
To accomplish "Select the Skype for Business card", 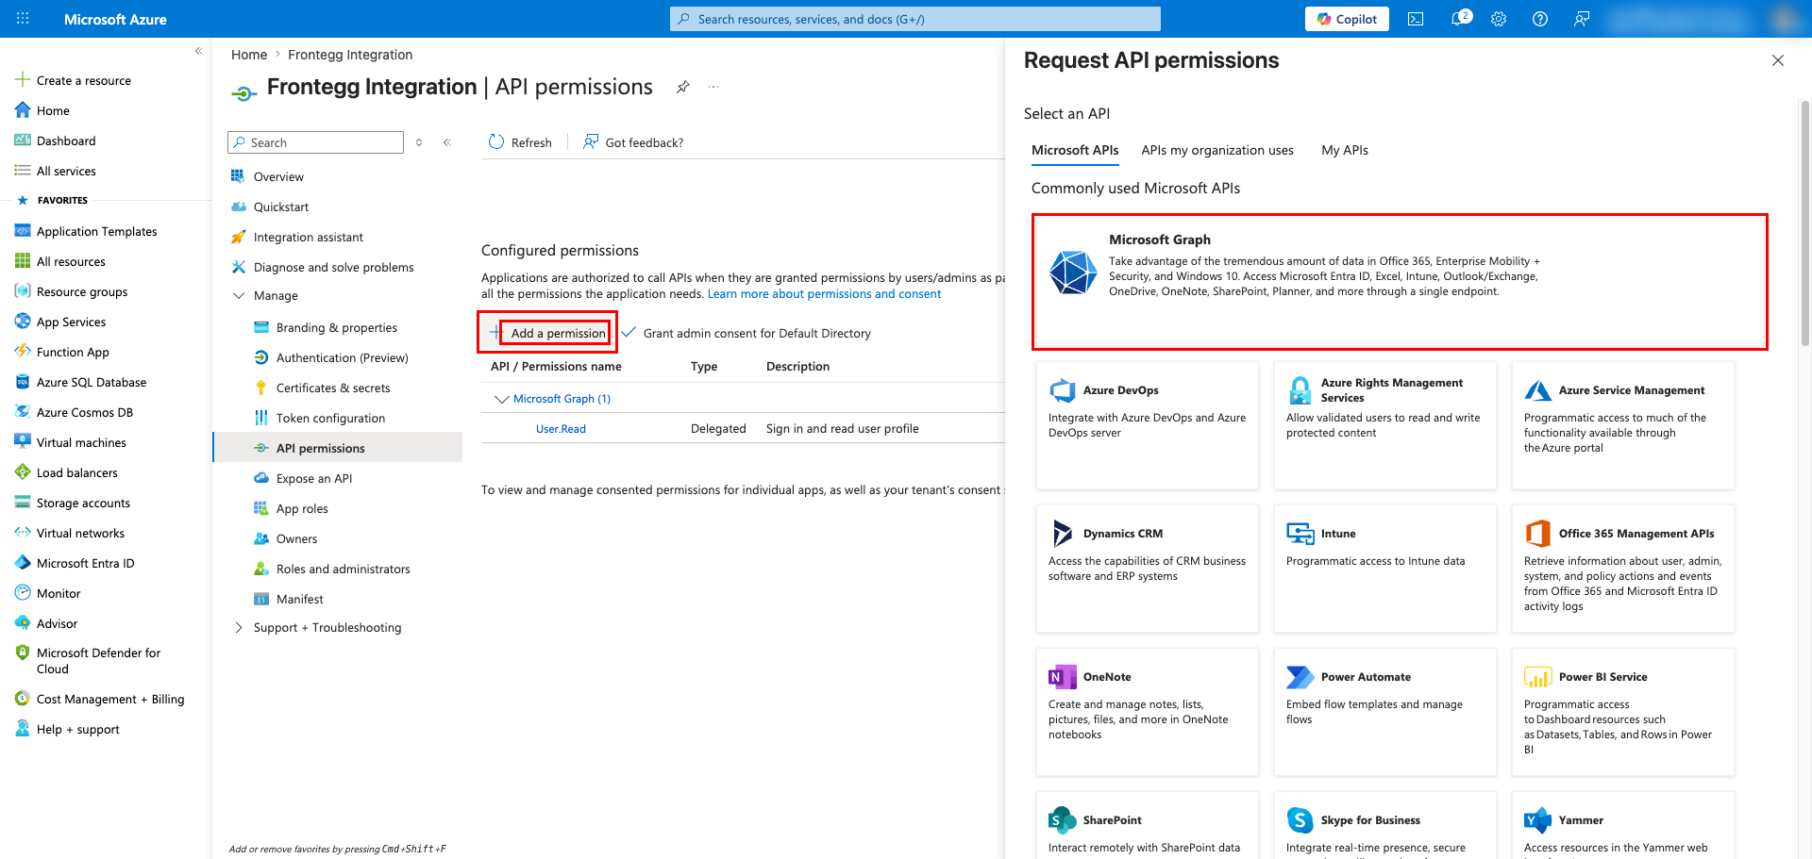I will (x=1385, y=826).
